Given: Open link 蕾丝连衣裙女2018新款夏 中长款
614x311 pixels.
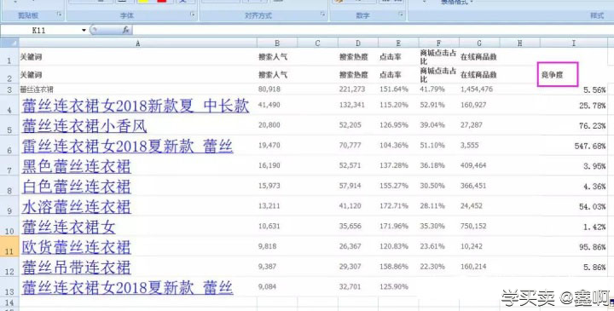Looking at the screenshot, I should pos(135,106).
